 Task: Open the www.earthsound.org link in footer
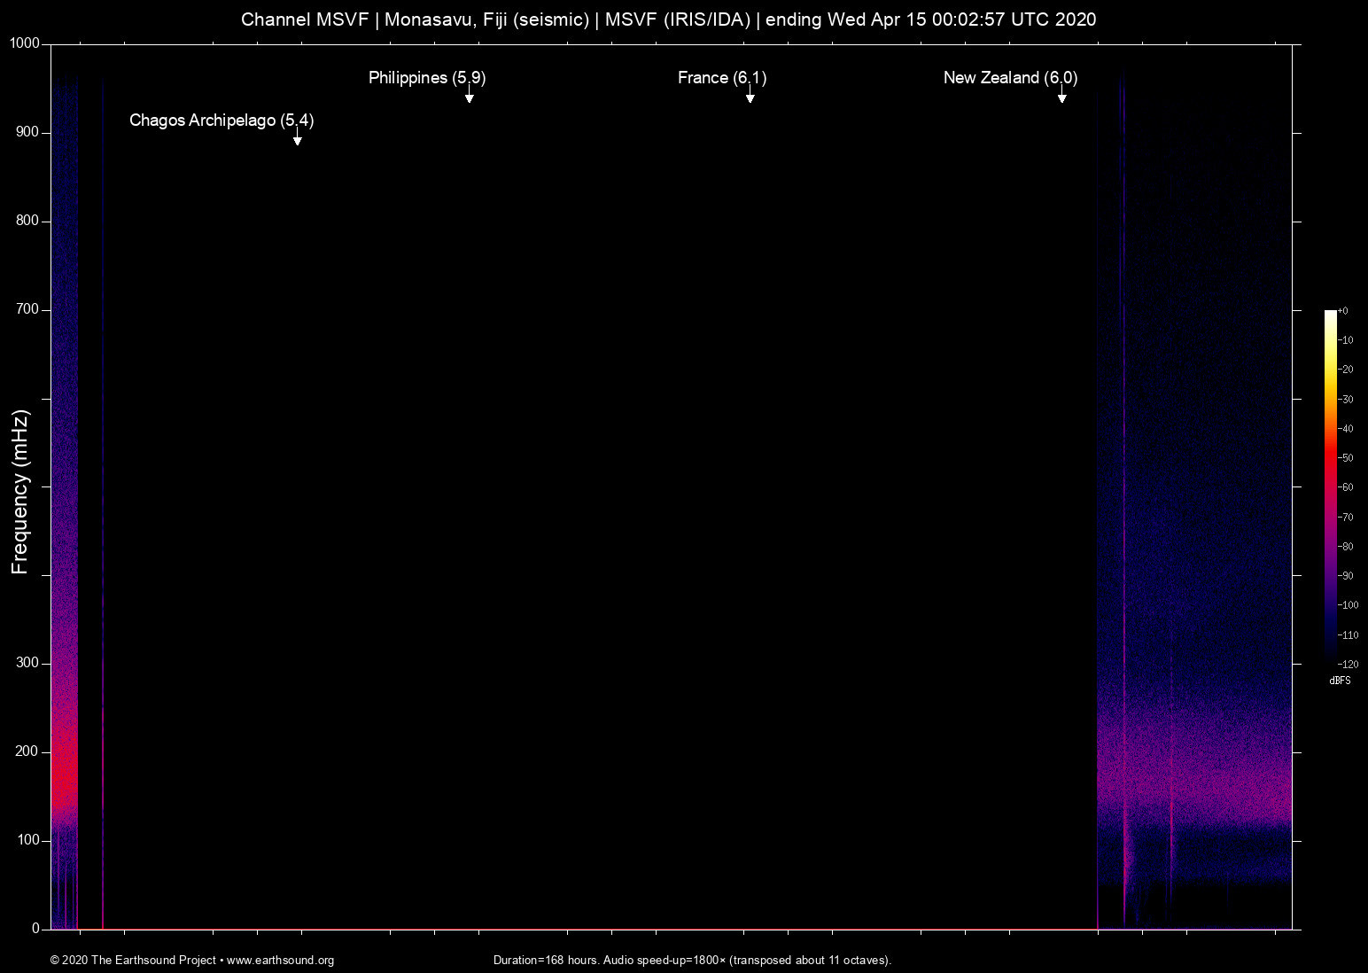[280, 961]
